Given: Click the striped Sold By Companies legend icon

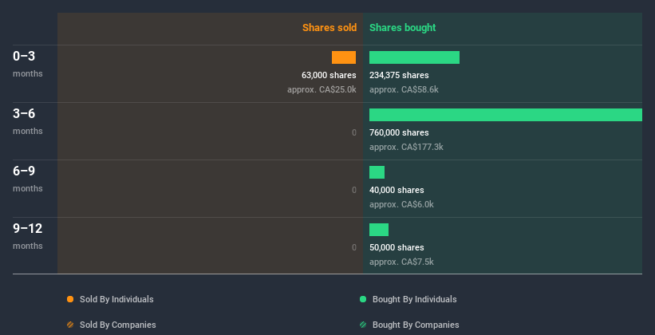Looking at the screenshot, I should 70,325.
